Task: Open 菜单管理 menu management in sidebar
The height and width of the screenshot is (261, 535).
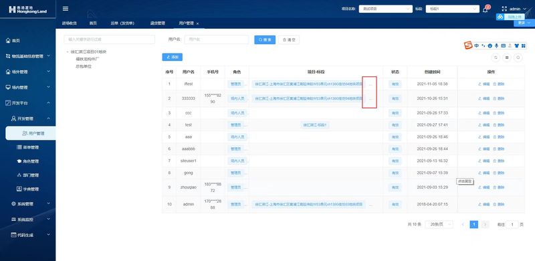Action: coord(28,147)
